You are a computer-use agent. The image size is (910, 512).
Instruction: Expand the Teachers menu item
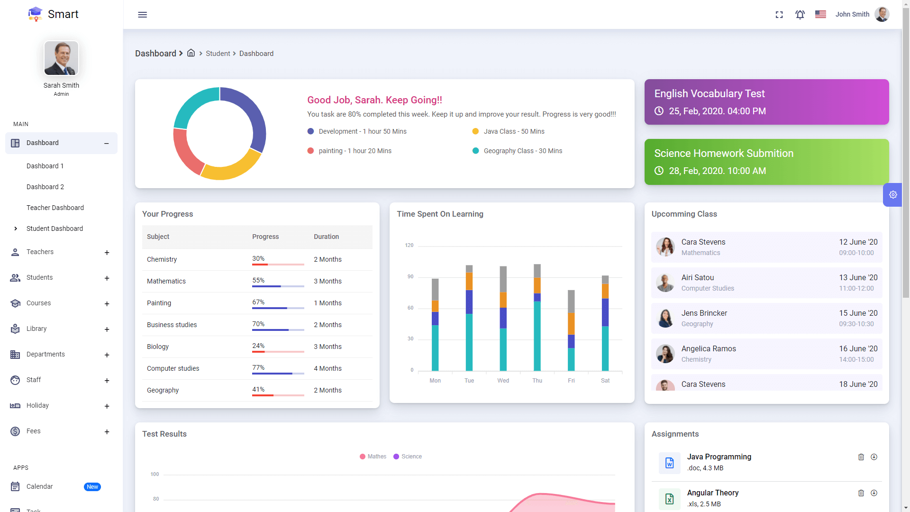point(107,253)
